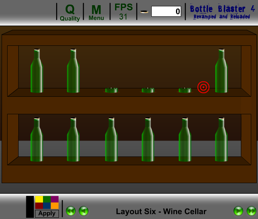
Task: Shoot the sixth bottle on the bottom shelf
Action: [221, 139]
